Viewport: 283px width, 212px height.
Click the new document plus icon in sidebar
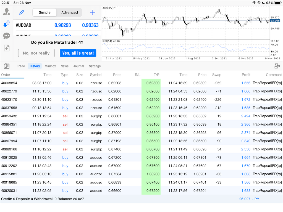7,48
